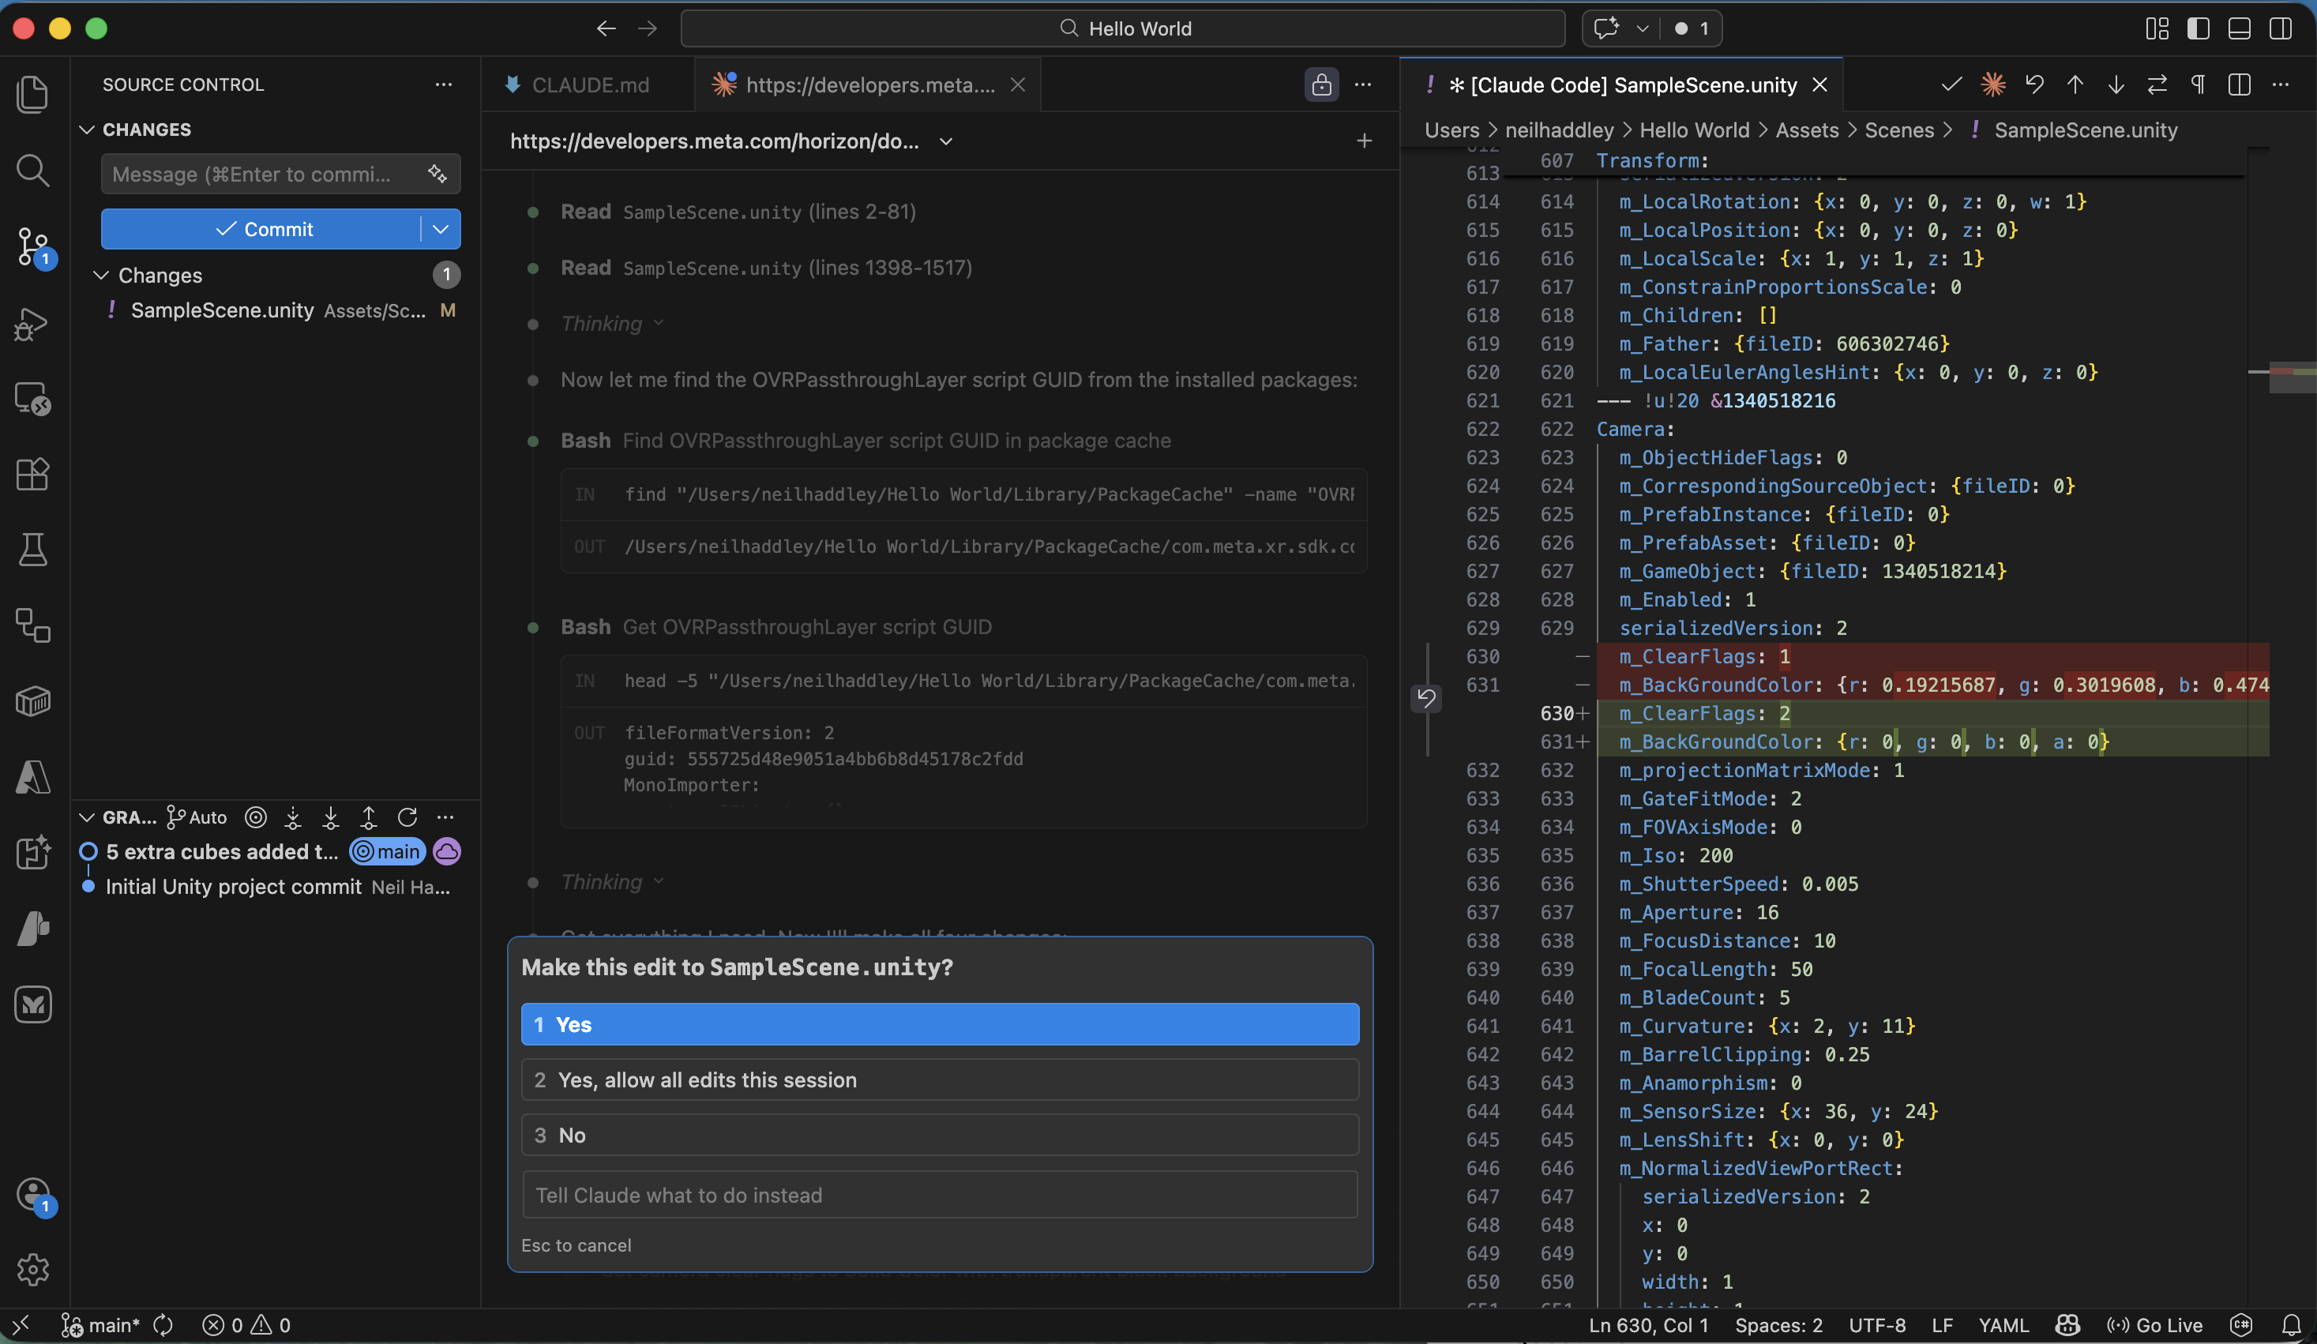Toggle the lock icon in chat panel
The width and height of the screenshot is (2317, 1344).
pos(1321,84)
